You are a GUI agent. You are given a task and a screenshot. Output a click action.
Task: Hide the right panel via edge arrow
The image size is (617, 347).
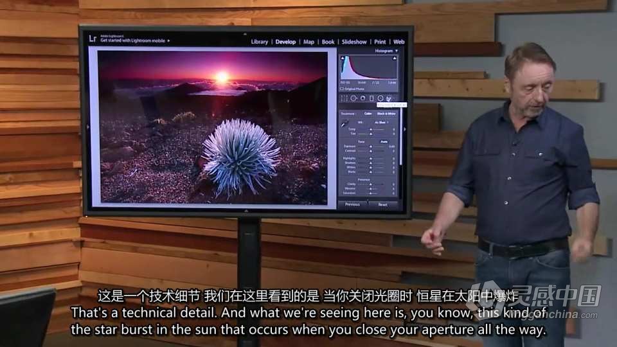(x=404, y=129)
